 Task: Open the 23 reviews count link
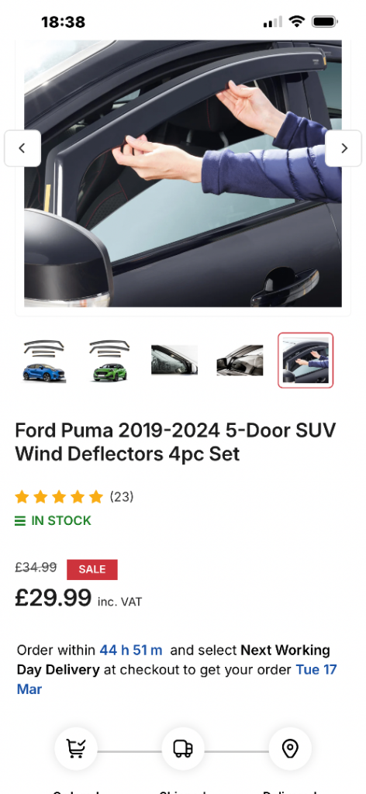(x=122, y=497)
